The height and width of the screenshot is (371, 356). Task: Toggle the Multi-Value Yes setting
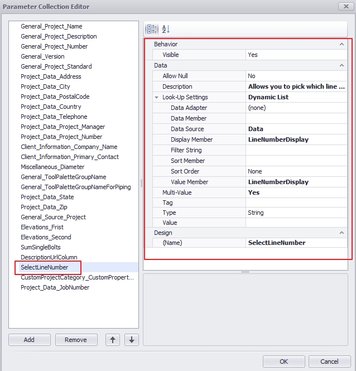296,192
